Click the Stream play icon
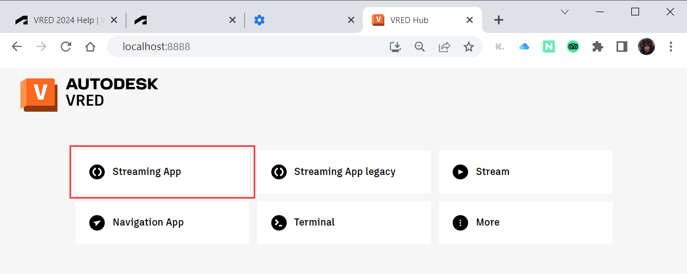Viewport: 687px width, 274px height. pyautogui.click(x=460, y=172)
